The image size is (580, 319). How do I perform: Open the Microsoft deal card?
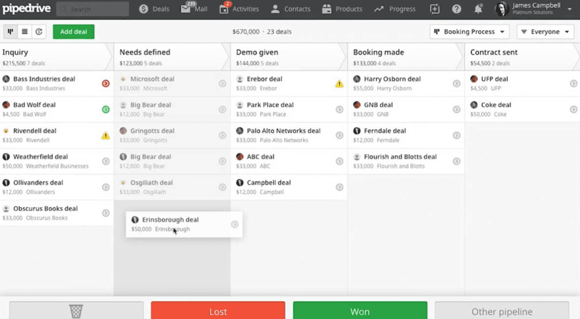point(172,83)
